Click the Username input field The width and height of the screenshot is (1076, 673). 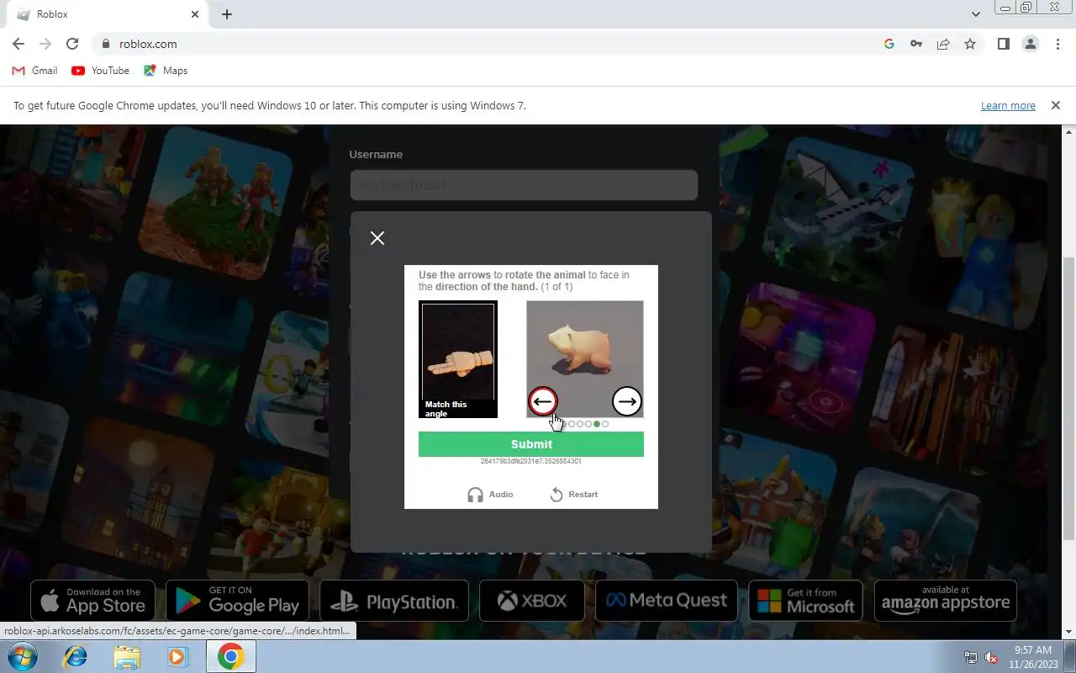(524, 185)
